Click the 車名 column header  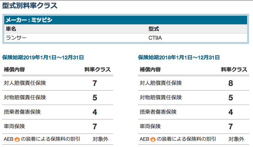11,29
